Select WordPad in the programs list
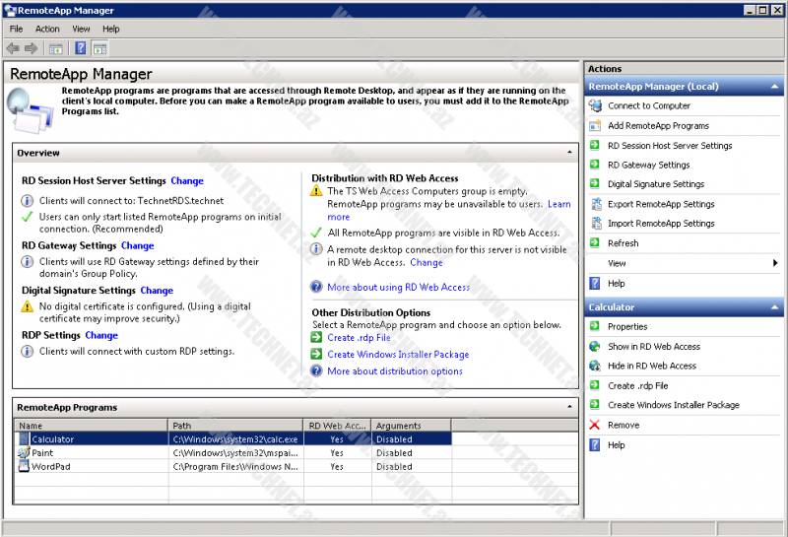 (x=49, y=467)
